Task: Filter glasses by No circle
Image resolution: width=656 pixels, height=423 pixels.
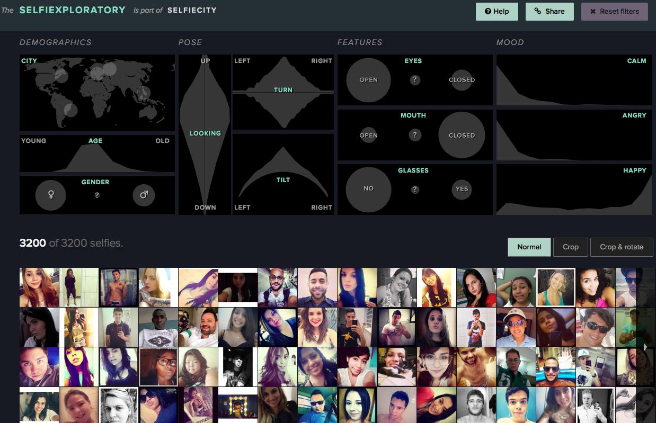Action: [368, 189]
